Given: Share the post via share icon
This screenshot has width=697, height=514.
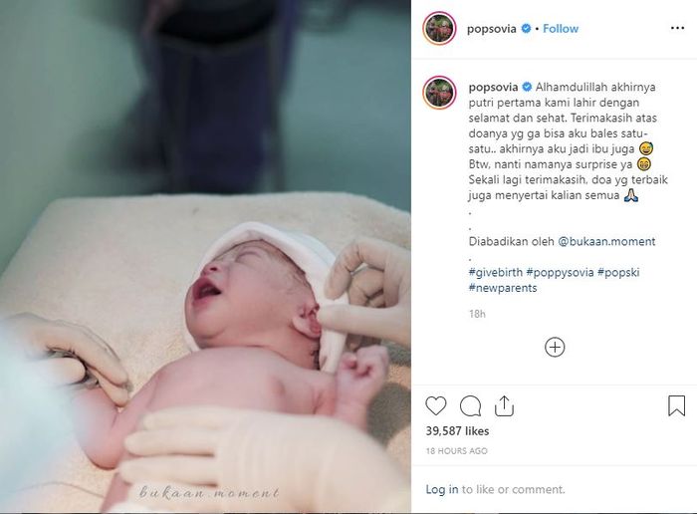Looking at the screenshot, I should pos(504,405).
